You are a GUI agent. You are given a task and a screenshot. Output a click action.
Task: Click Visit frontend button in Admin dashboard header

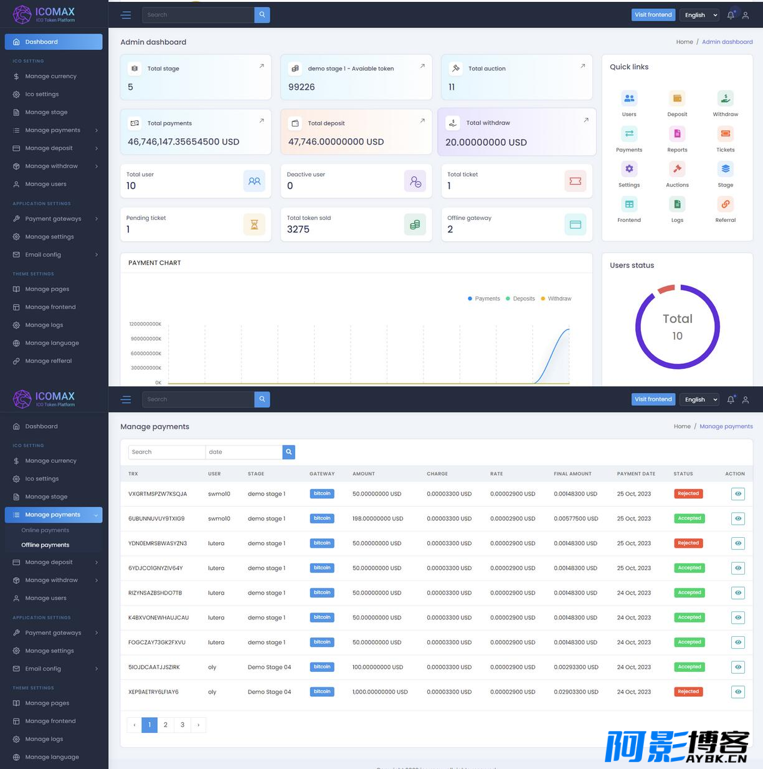(653, 15)
